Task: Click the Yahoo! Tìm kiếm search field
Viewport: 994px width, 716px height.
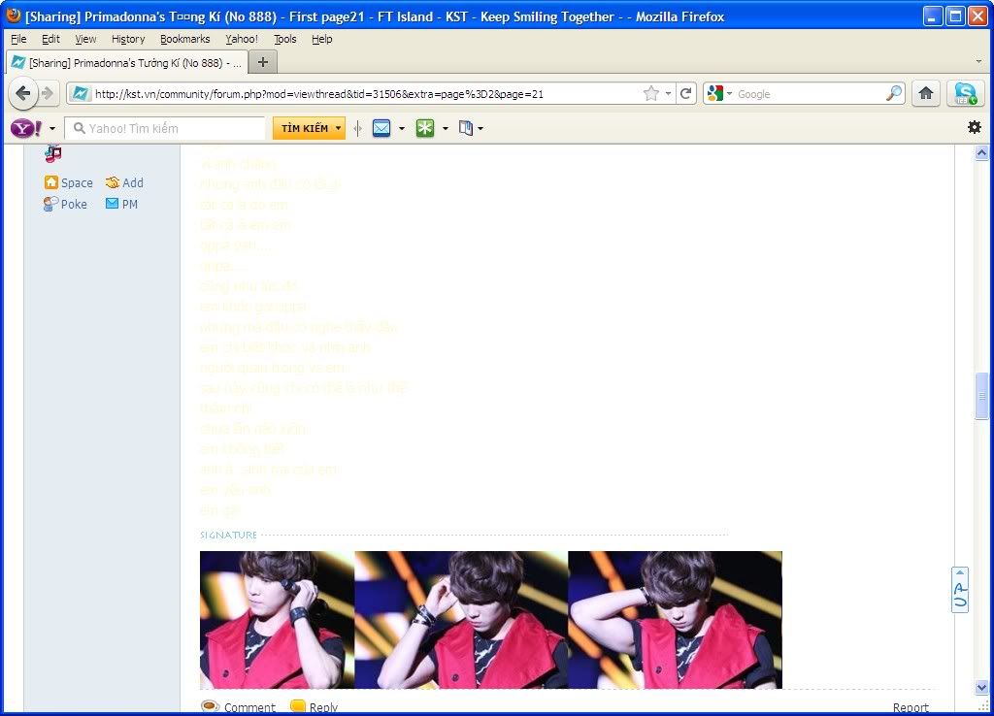Action: (165, 129)
